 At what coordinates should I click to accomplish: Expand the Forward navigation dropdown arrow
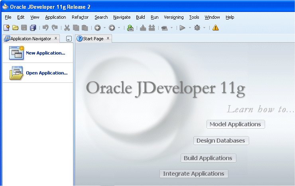[x=119, y=28]
